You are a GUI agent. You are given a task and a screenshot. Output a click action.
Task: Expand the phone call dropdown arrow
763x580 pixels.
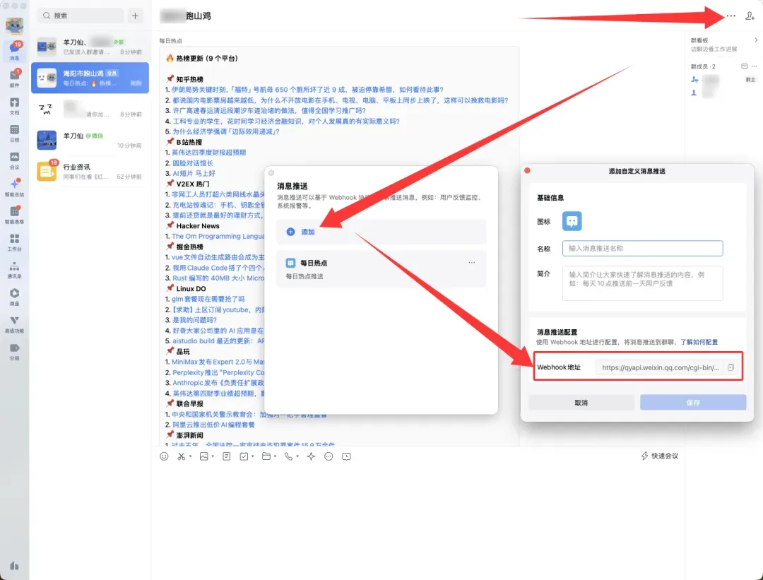pos(297,456)
